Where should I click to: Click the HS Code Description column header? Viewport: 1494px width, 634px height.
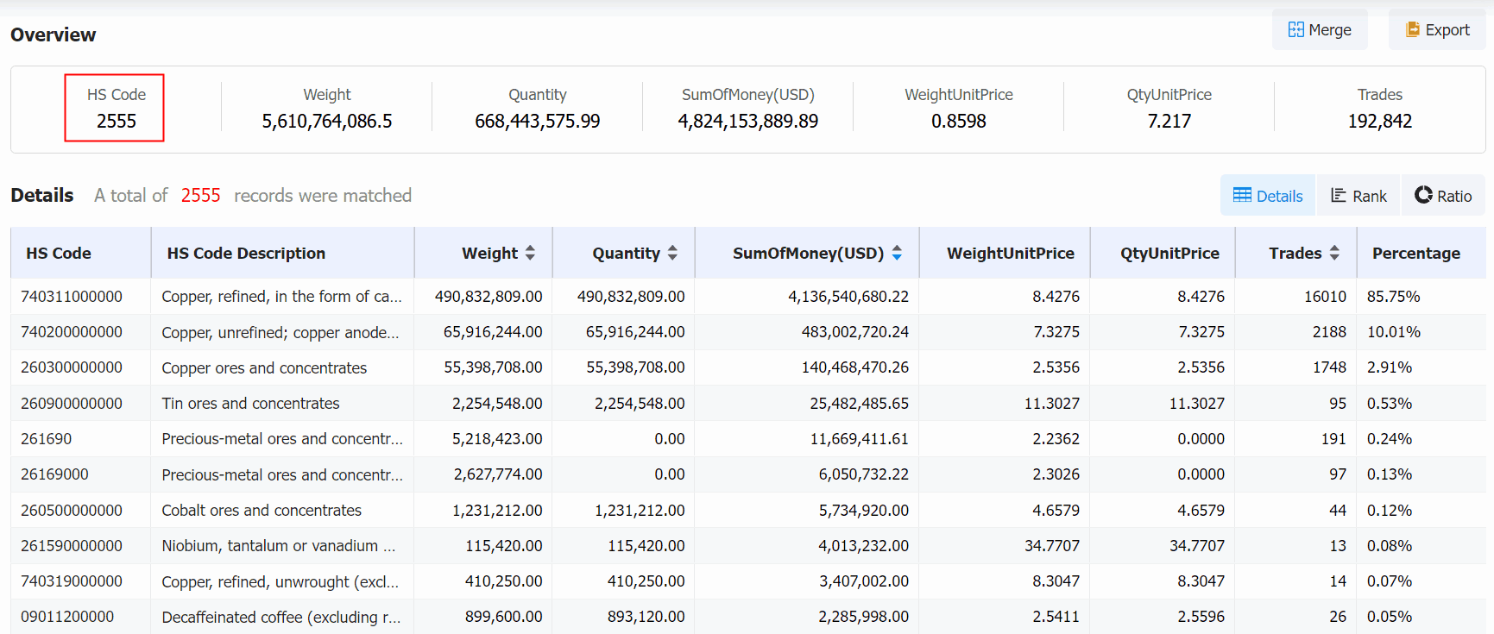point(283,253)
